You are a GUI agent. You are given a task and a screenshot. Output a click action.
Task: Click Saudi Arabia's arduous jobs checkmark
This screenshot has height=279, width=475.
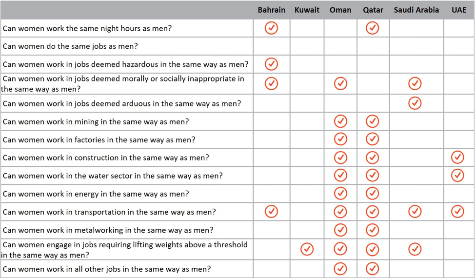point(415,103)
